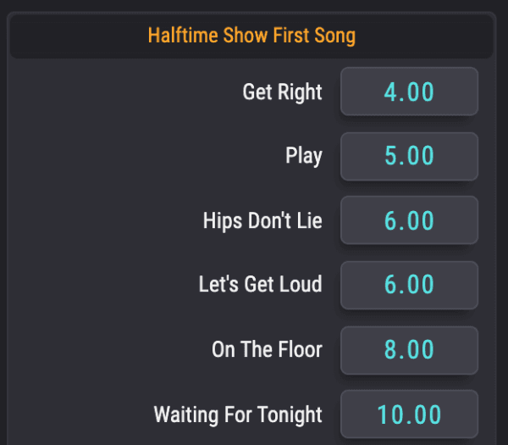Image resolution: width=508 pixels, height=445 pixels.
Task: Click the Let's Get Loud label text
Action: [x=260, y=285]
